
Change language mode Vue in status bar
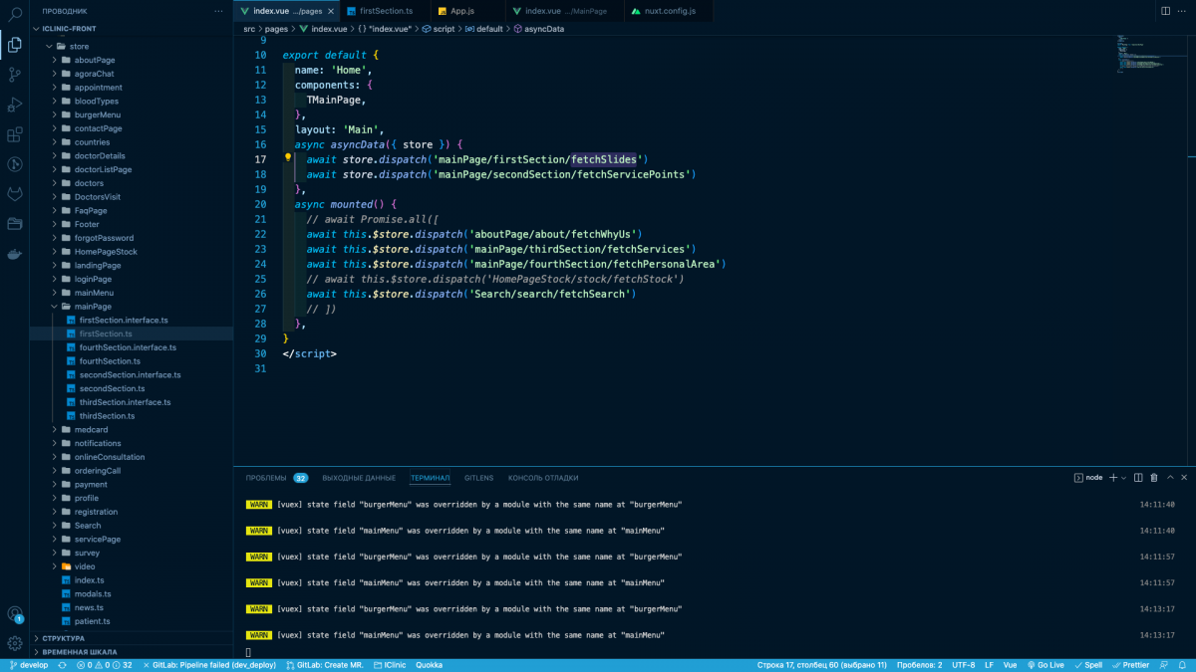point(1010,665)
